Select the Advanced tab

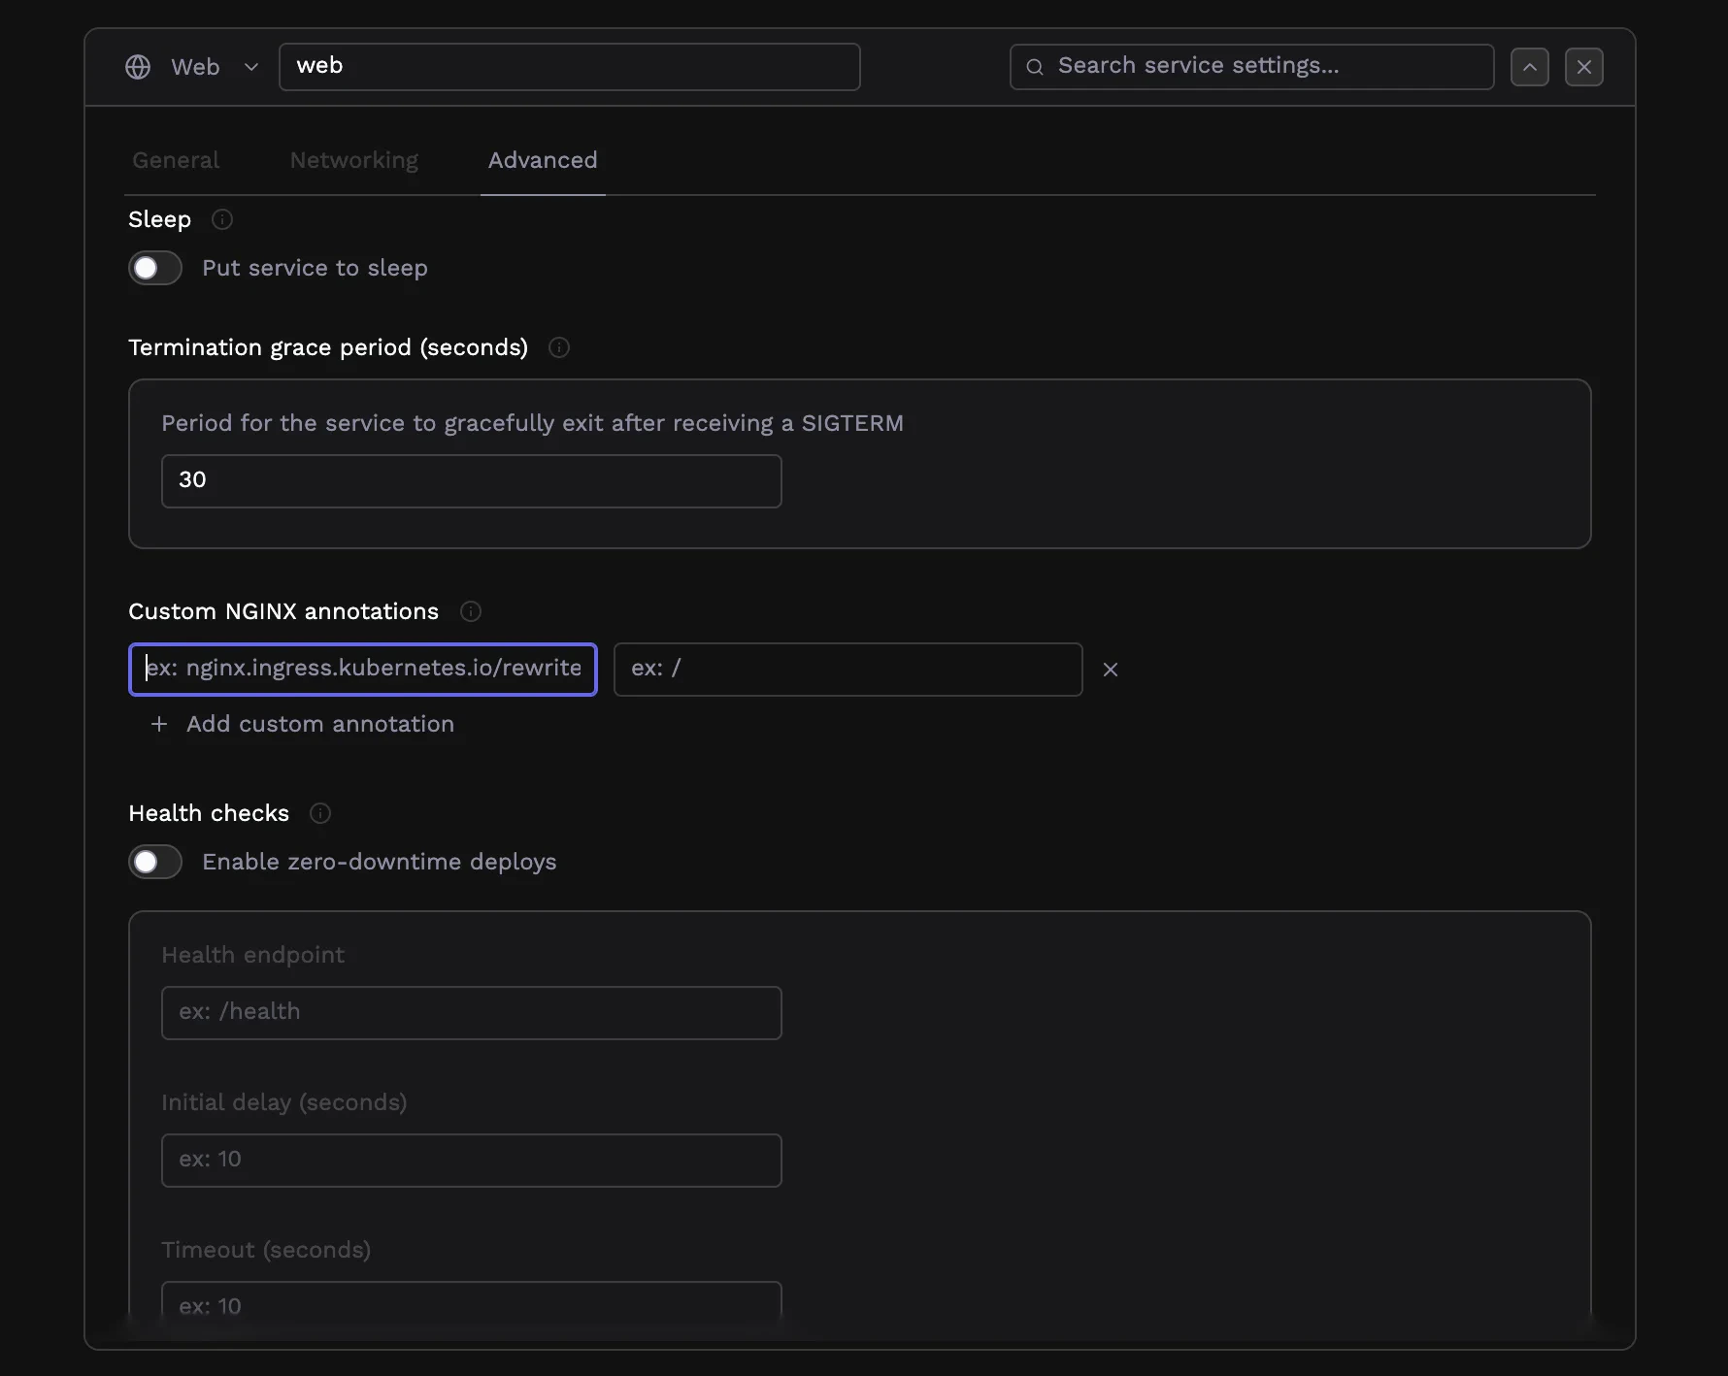542,160
